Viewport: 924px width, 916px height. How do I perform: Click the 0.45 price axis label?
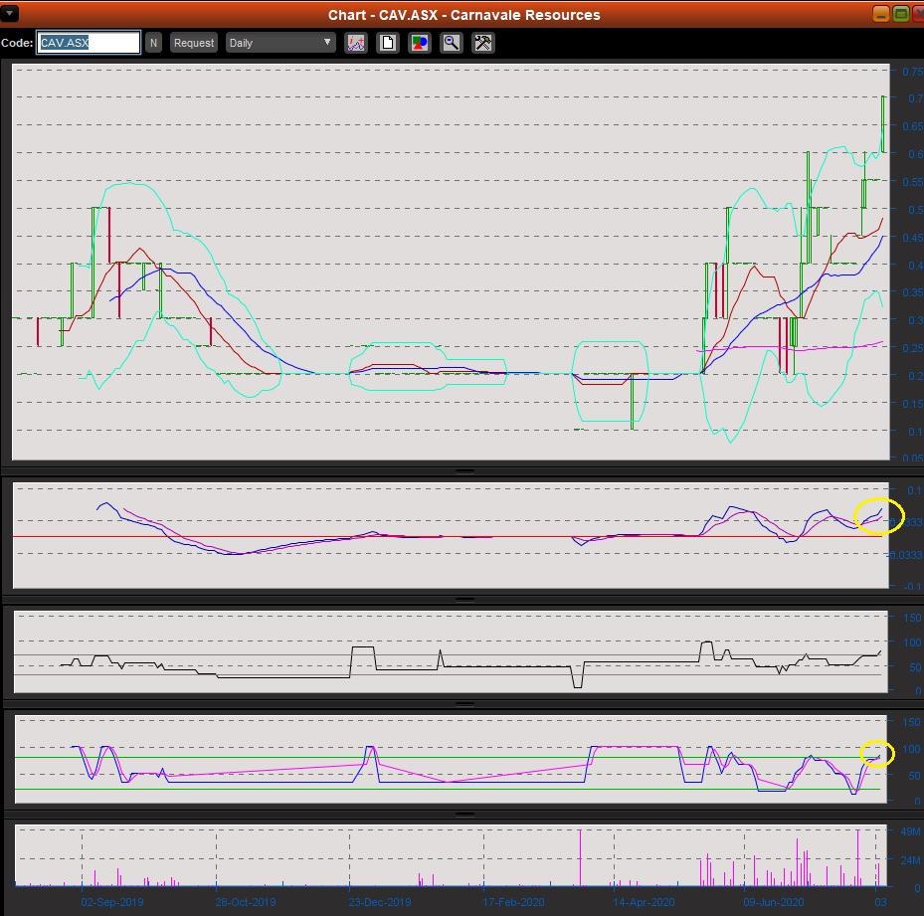912,237
